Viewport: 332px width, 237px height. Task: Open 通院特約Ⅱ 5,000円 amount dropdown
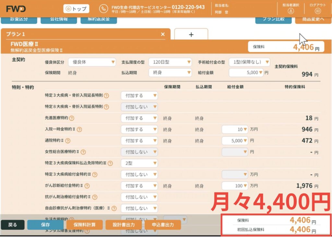[235, 141]
